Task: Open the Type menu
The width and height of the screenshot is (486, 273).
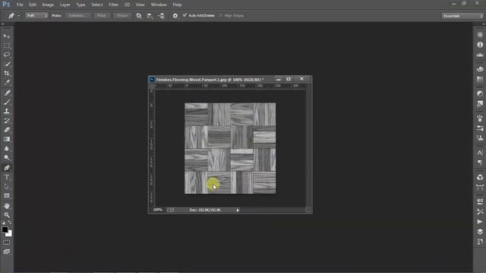Action: pyautogui.click(x=80, y=5)
